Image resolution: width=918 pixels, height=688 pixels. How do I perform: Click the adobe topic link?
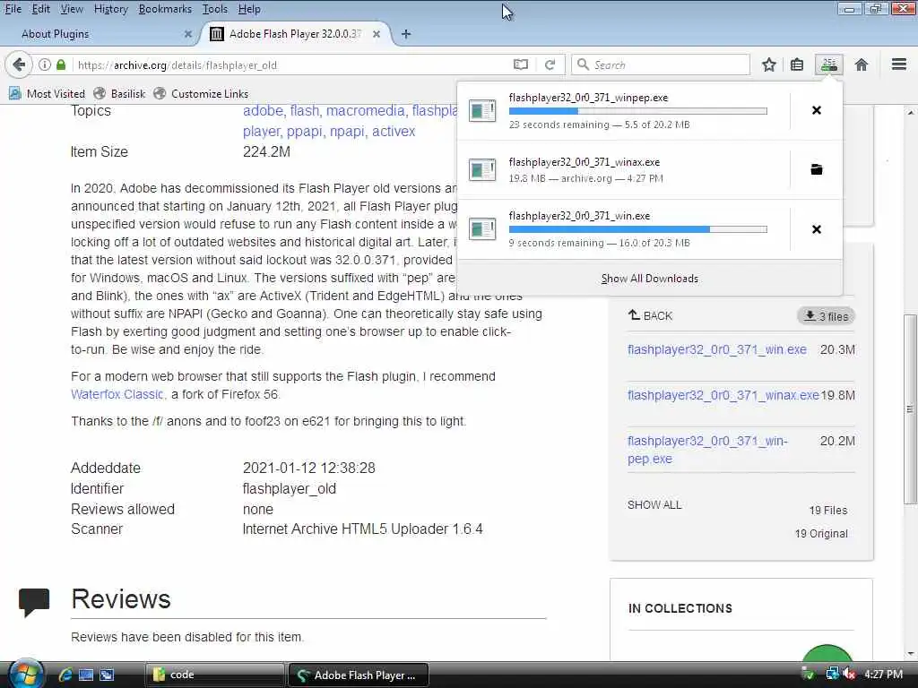pos(263,110)
